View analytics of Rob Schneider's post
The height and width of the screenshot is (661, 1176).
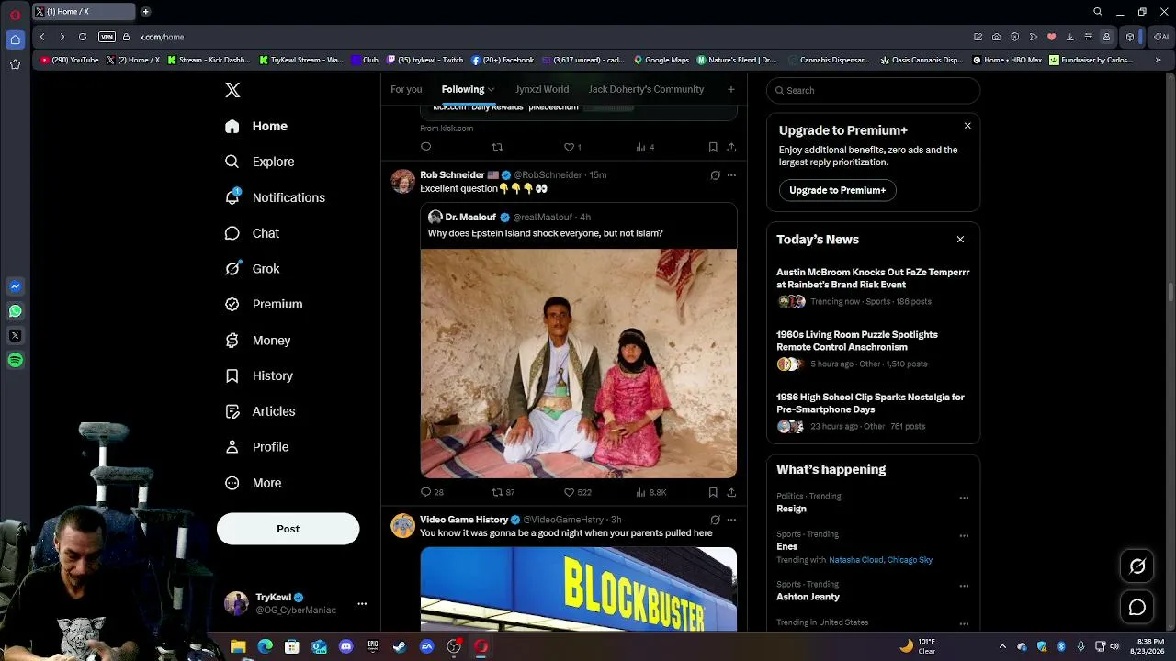tap(641, 492)
